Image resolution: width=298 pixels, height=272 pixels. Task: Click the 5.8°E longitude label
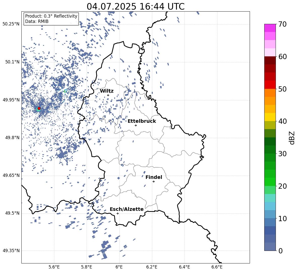coord(87,267)
